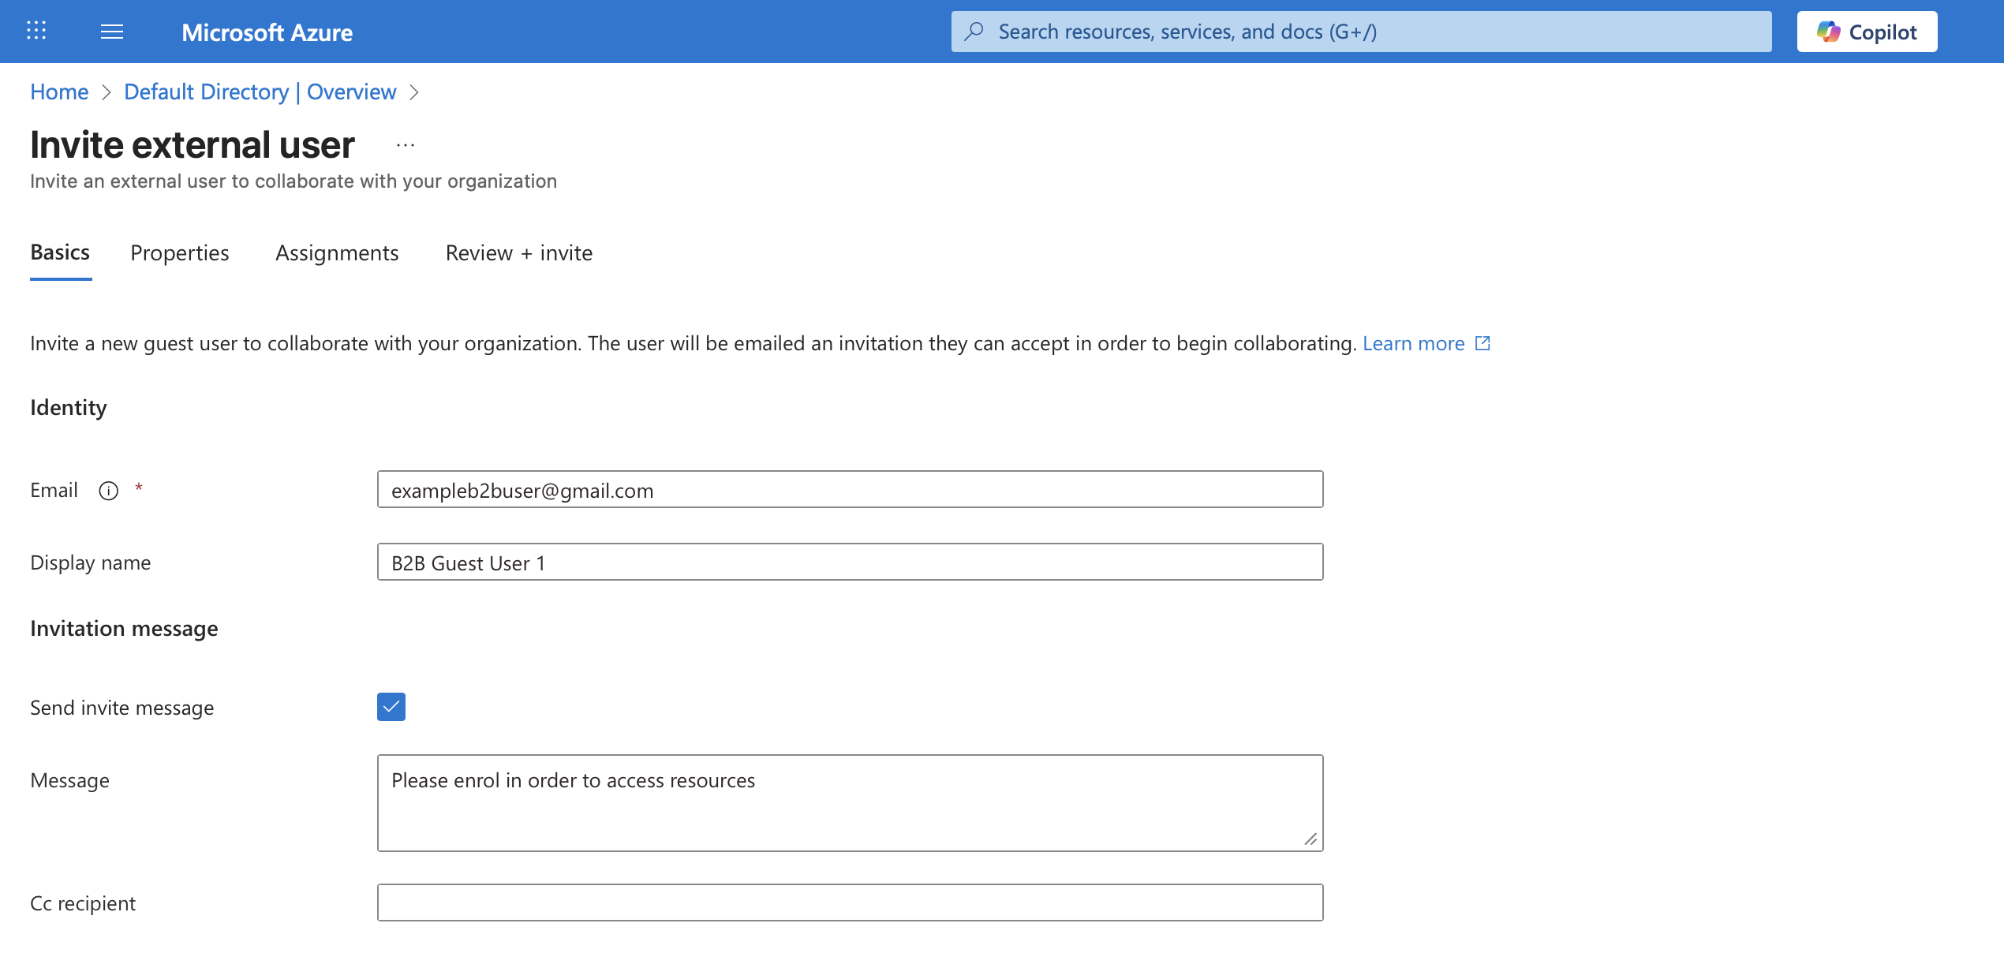
Task: Uncheck Send invite message checkbox
Action: pyautogui.click(x=391, y=707)
